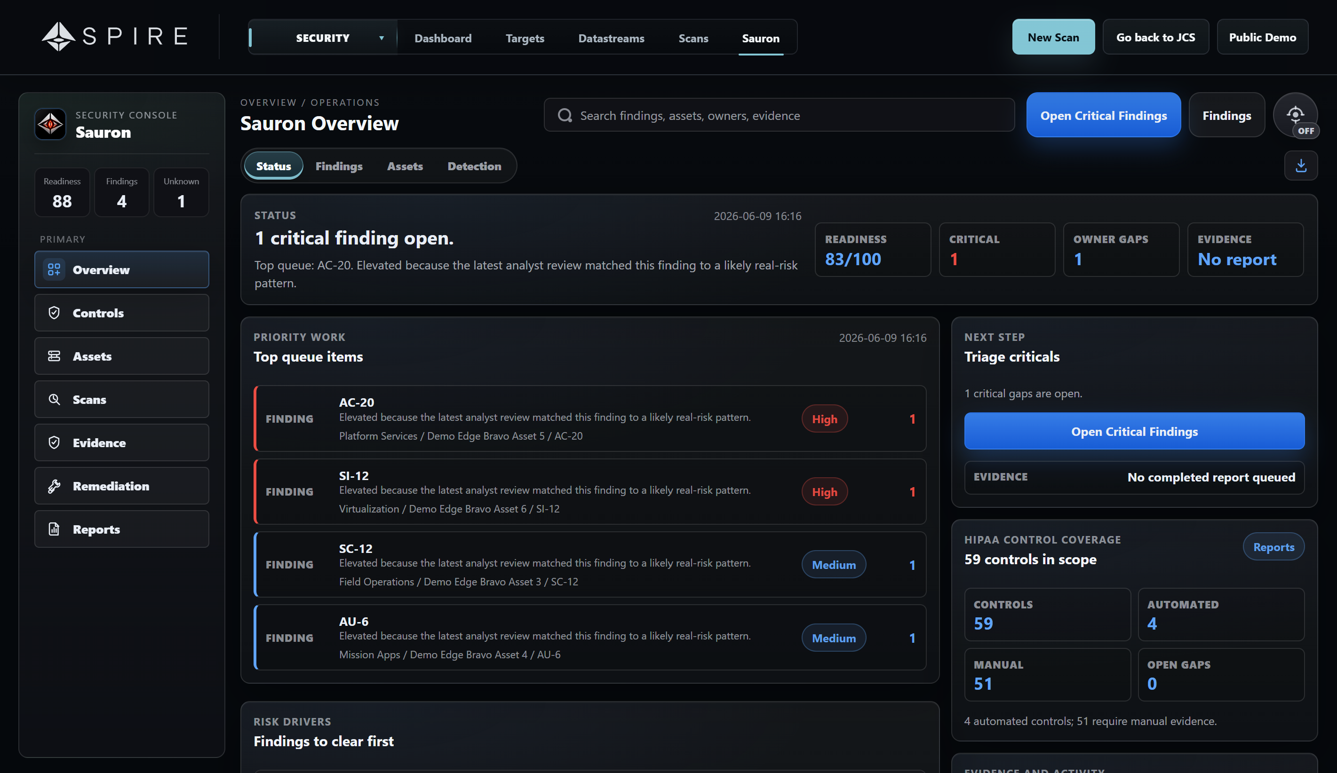Open Remediation in the sidebar
This screenshot has height=773, width=1337.
click(121, 486)
